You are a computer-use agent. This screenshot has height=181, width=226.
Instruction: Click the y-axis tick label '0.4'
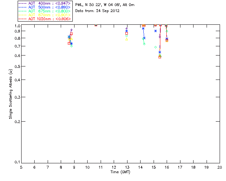[x=17, y=80]
